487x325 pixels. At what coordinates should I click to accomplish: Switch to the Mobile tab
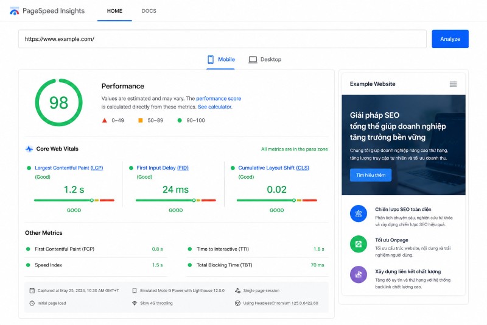tap(221, 59)
